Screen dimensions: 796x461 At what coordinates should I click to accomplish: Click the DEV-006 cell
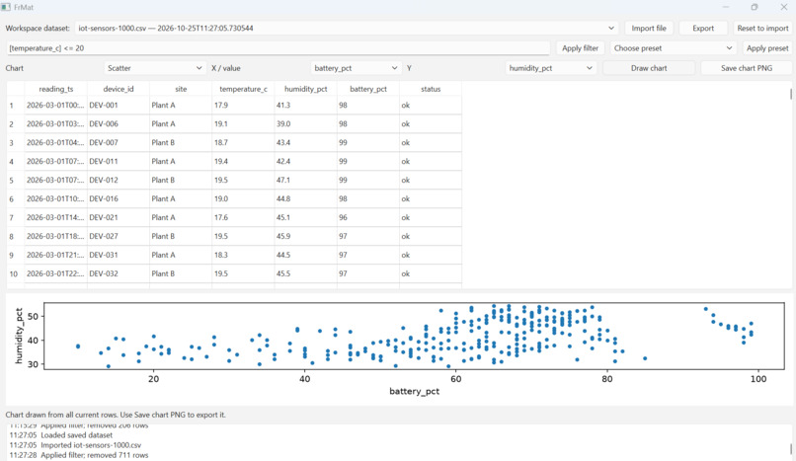[x=119, y=123]
